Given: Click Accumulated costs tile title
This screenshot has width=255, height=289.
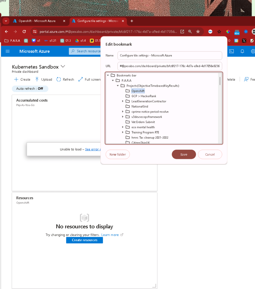Looking at the screenshot, I should 32,100.
